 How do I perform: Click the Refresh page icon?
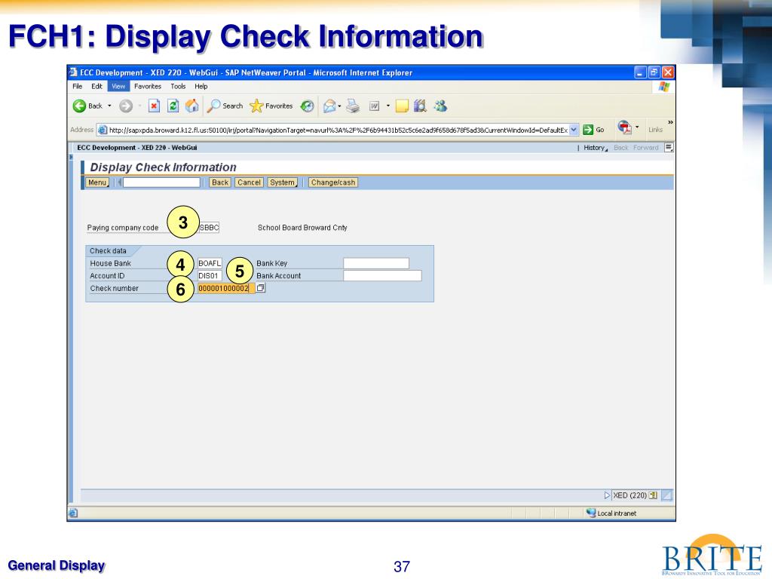[173, 106]
